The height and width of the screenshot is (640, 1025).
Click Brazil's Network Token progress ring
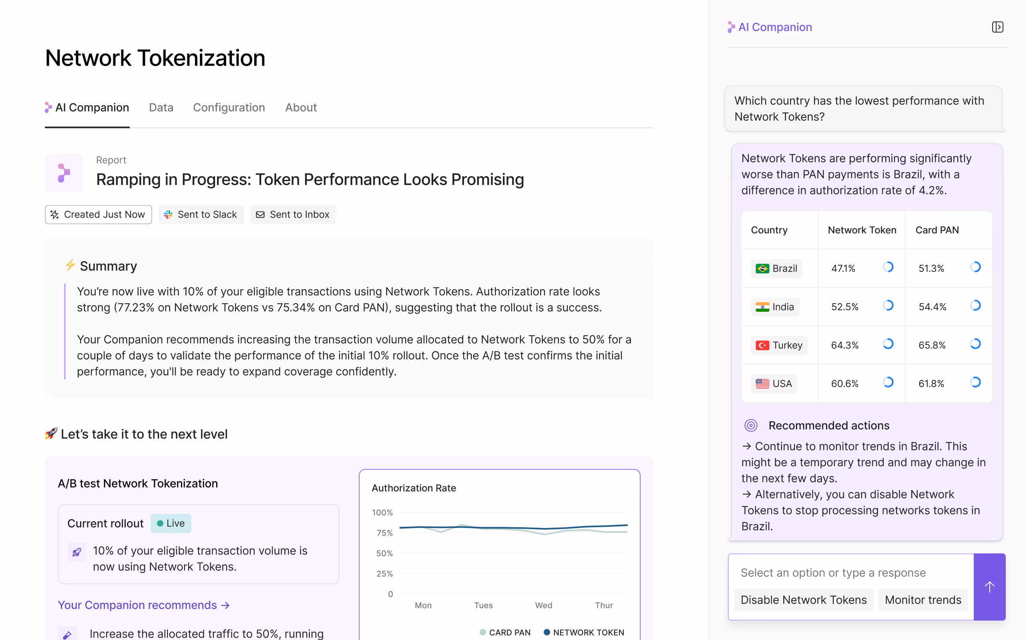[888, 267]
